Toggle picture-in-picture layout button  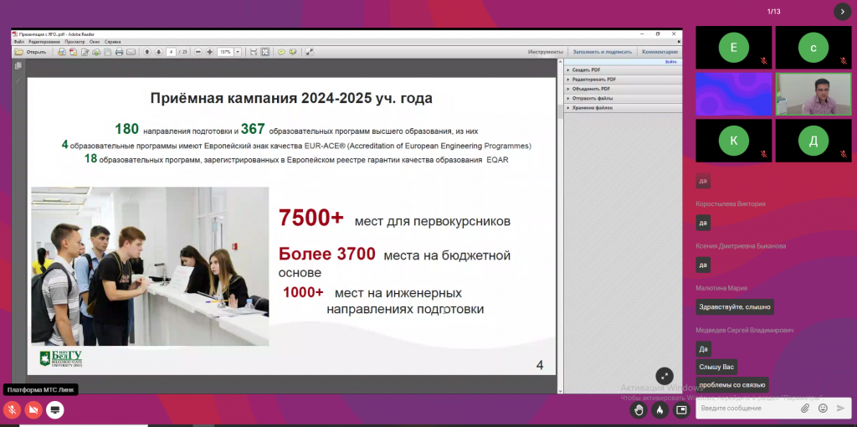[681, 409]
